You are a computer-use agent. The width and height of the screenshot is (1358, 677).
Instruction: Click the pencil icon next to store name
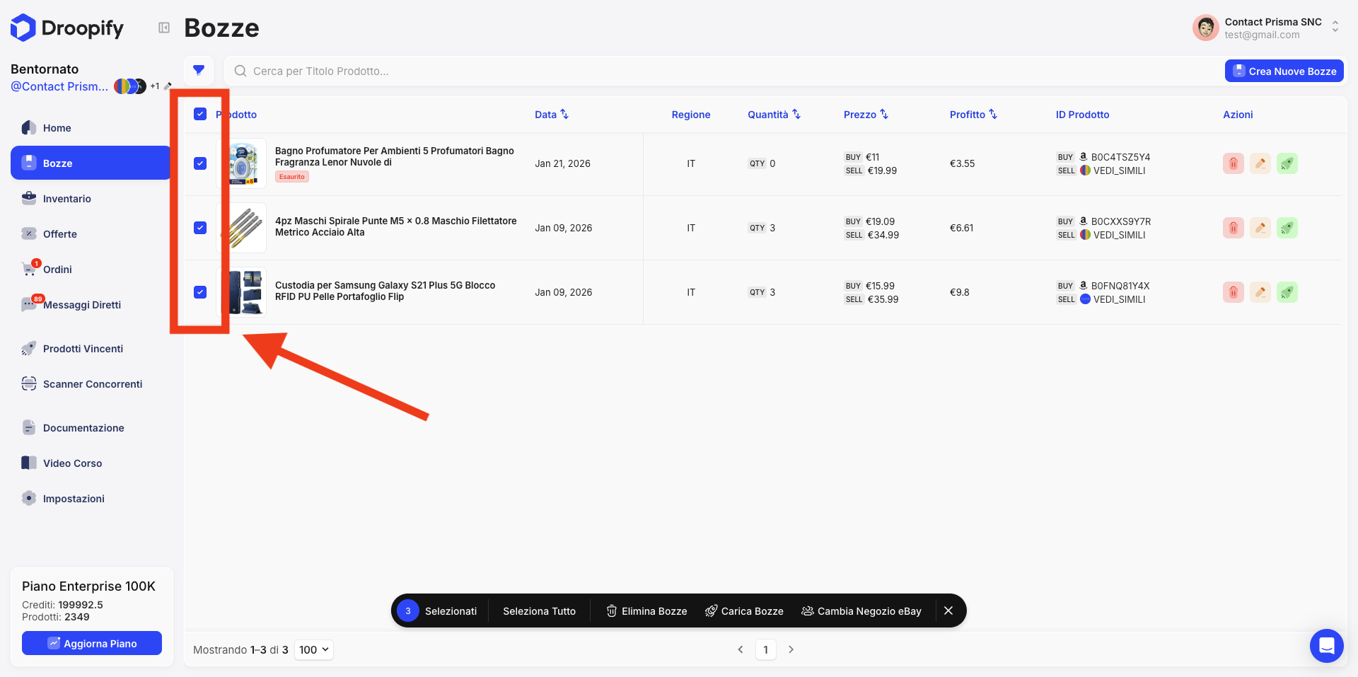[x=168, y=86]
